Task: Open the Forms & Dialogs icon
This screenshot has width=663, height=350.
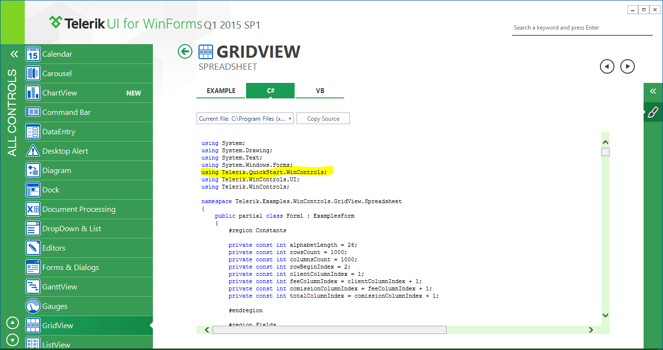Action: (33, 268)
